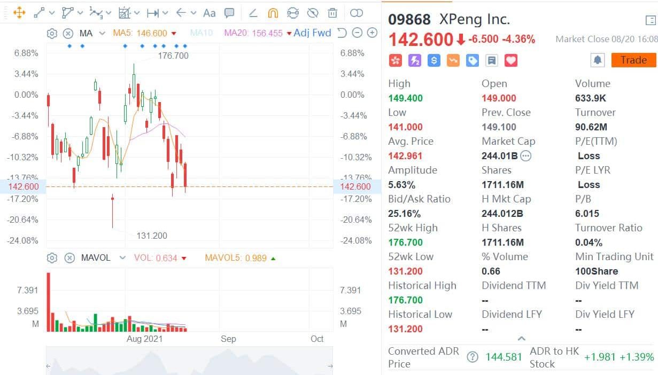
Task: Select the price range bar tool
Action: 153,13
